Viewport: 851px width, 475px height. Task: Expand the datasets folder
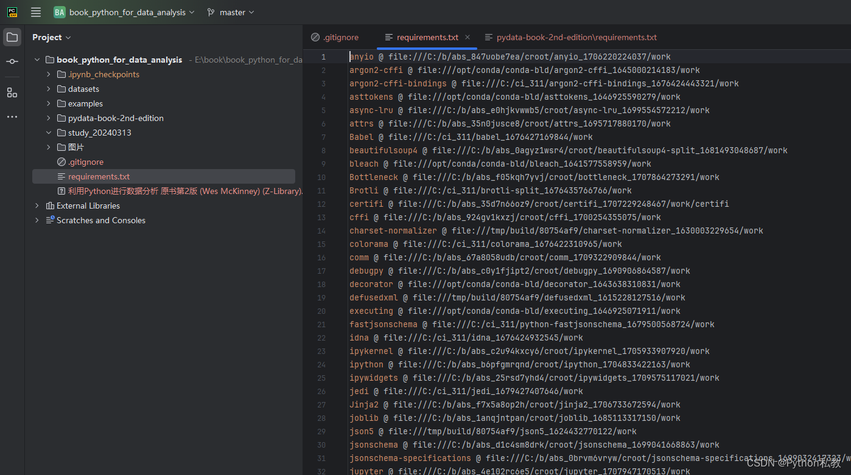pos(48,89)
